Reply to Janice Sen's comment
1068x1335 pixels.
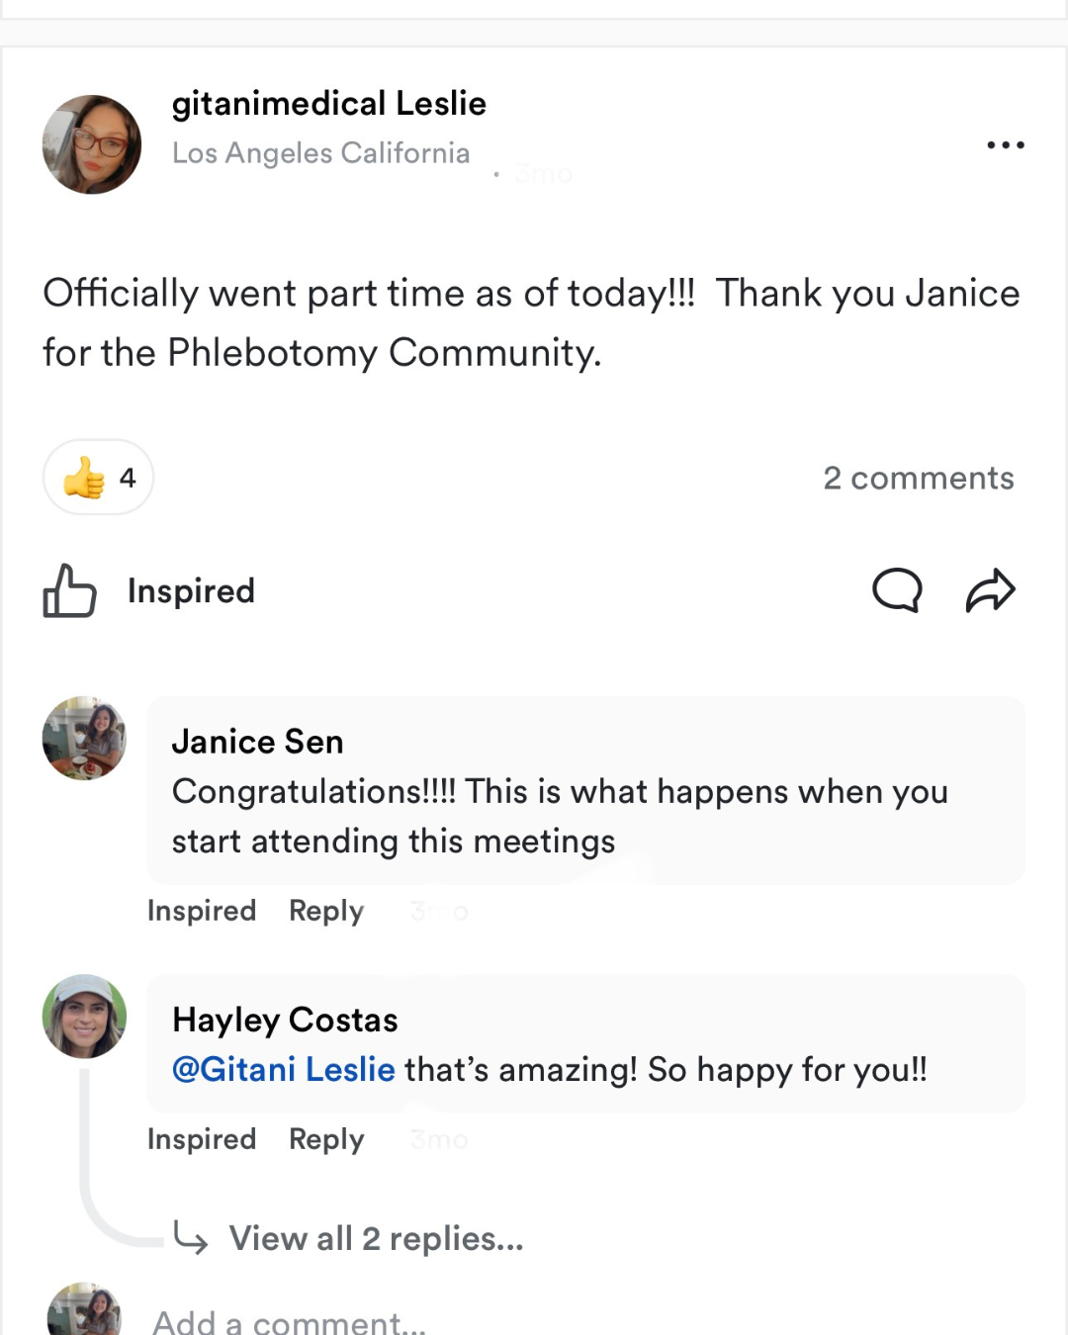tap(326, 911)
